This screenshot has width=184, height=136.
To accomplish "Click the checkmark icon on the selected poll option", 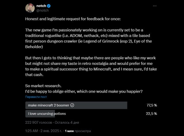I will [72, 105].
